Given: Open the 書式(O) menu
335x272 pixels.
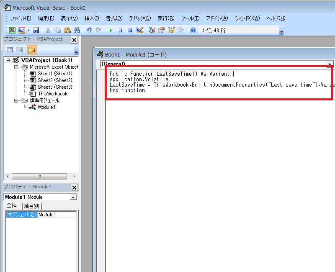Looking at the screenshot, I should tap(114, 18).
